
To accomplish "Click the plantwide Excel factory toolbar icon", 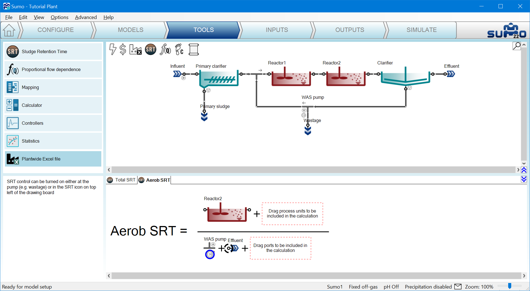I will point(136,50).
